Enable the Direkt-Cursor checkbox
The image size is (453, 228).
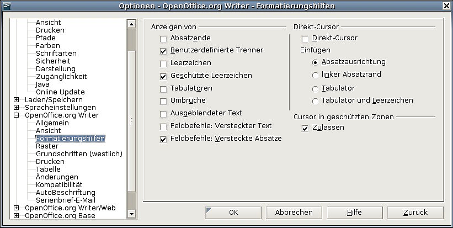pos(305,39)
